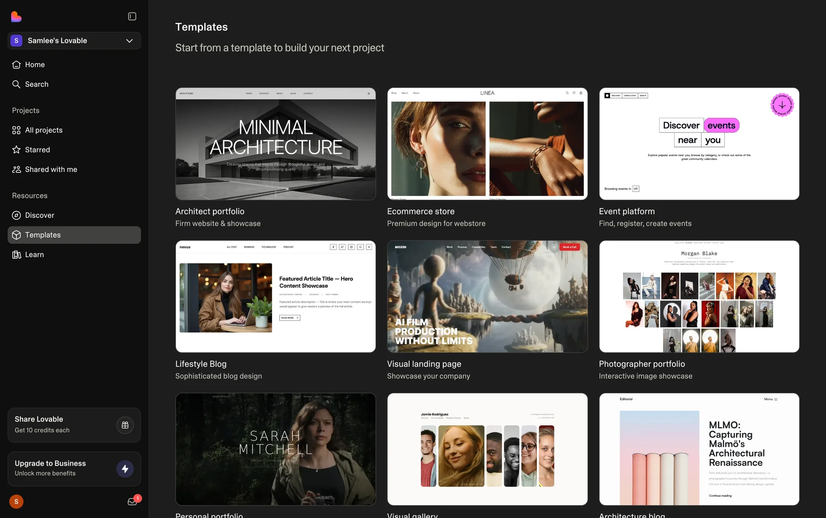
Task: Open the Architect portfolio template thumbnail
Action: pos(275,144)
